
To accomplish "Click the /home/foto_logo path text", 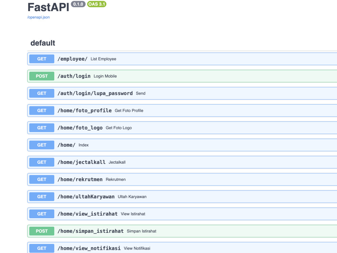I will coord(80,128).
